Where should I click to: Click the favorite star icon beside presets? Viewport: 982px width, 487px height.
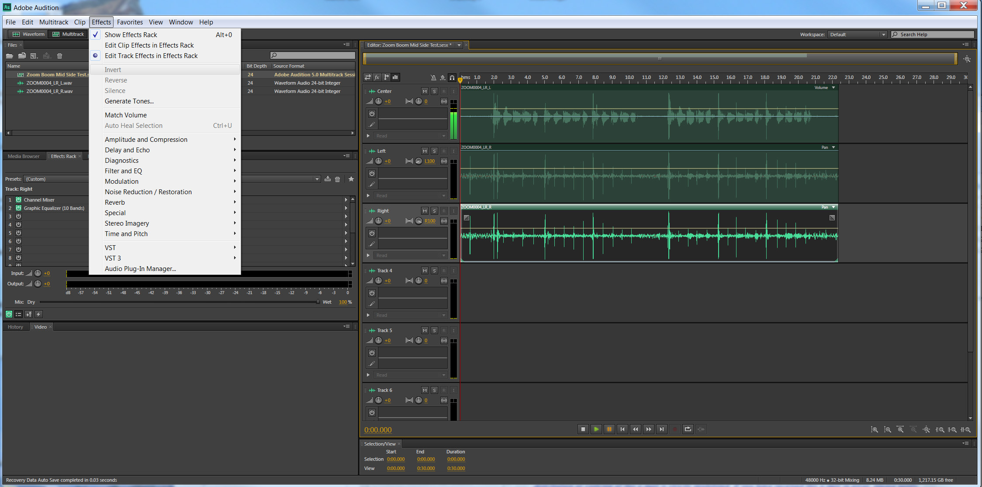[351, 179]
